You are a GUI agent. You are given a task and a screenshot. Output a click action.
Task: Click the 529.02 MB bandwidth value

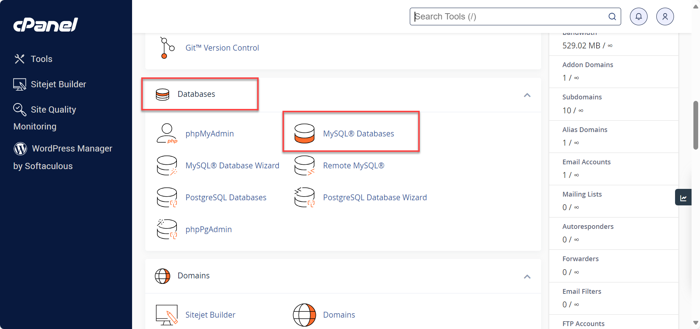pyautogui.click(x=587, y=45)
